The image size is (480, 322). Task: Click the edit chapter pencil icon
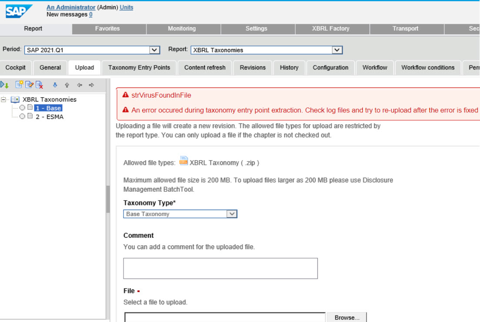click(30, 85)
